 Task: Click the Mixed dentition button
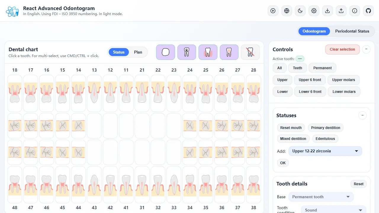[293, 139]
